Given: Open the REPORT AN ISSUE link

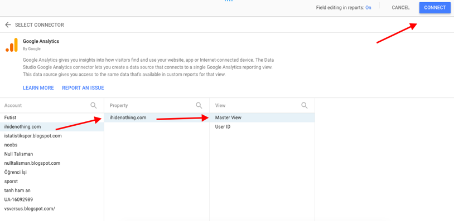Looking at the screenshot, I should [83, 88].
